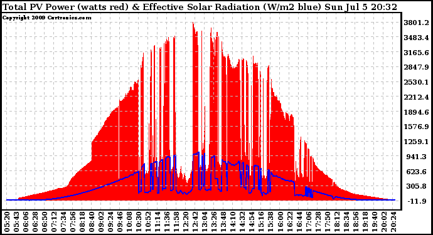
Task: Click the 2847.9 y-axis label
Action: pos(416,67)
